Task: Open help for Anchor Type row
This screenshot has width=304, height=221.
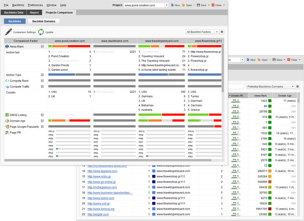Action: click(42, 75)
